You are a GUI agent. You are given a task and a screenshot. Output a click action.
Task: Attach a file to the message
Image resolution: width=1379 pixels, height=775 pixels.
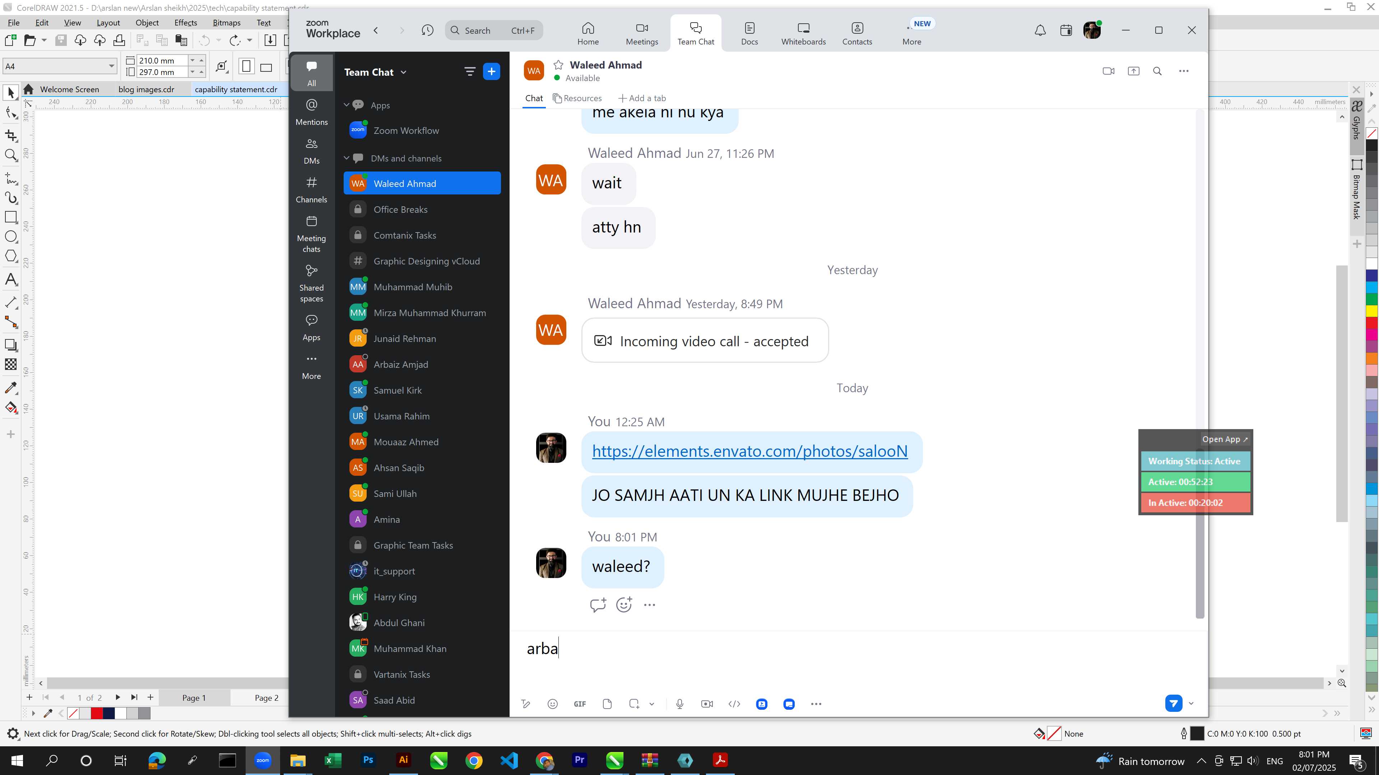click(x=607, y=704)
